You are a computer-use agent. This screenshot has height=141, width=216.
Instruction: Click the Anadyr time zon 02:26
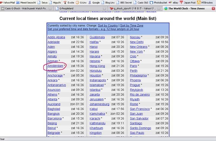(77, 71)
